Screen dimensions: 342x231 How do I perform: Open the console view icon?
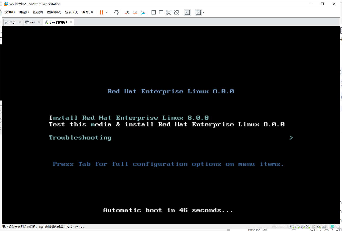point(187,12)
